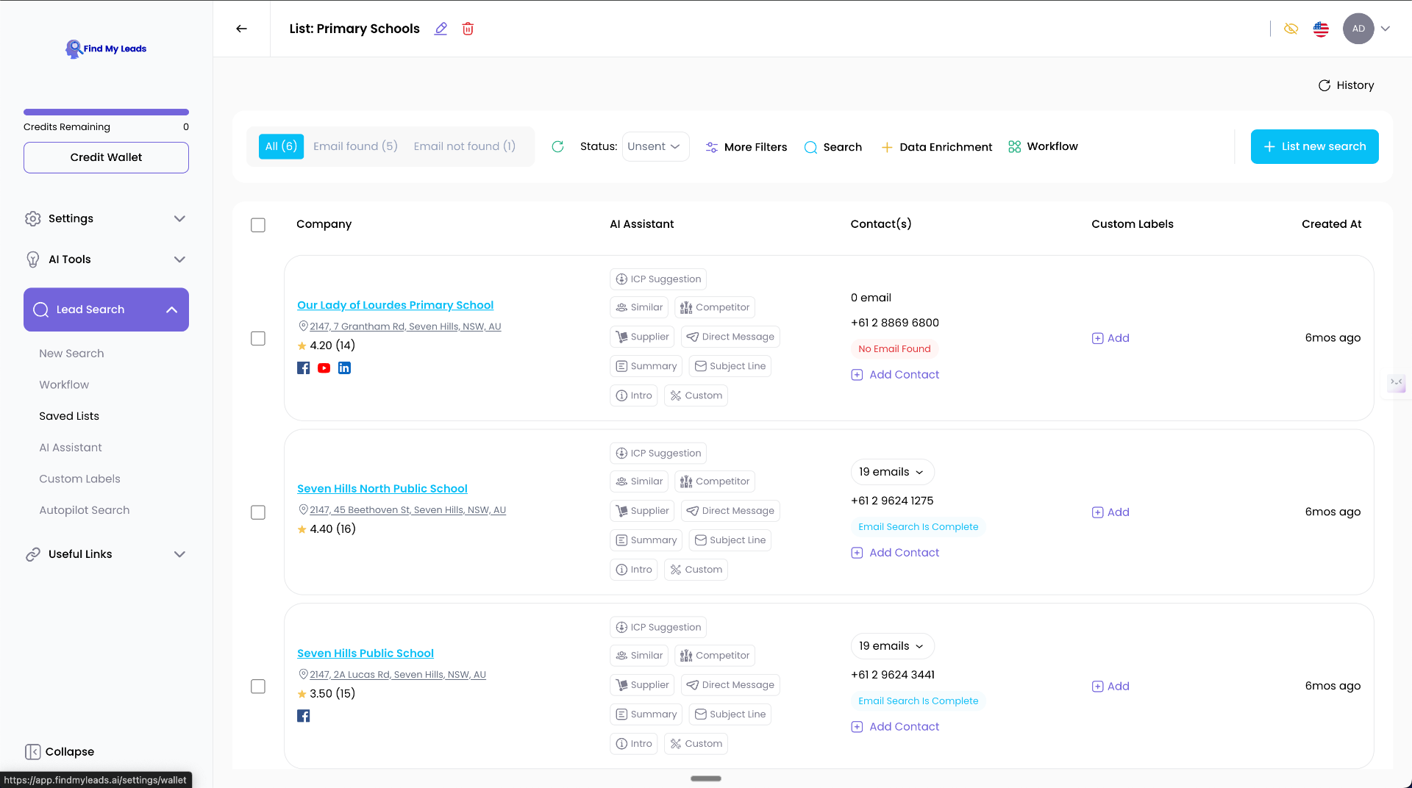Open the AD user avatar menu
1412x788 pixels.
tap(1358, 29)
